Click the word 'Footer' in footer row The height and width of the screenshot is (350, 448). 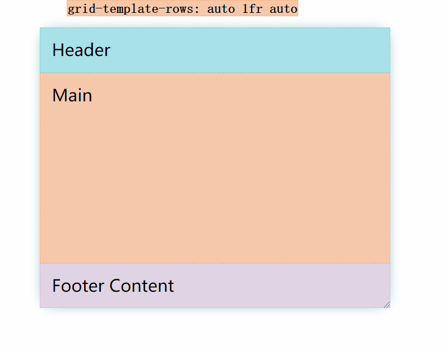coord(78,286)
